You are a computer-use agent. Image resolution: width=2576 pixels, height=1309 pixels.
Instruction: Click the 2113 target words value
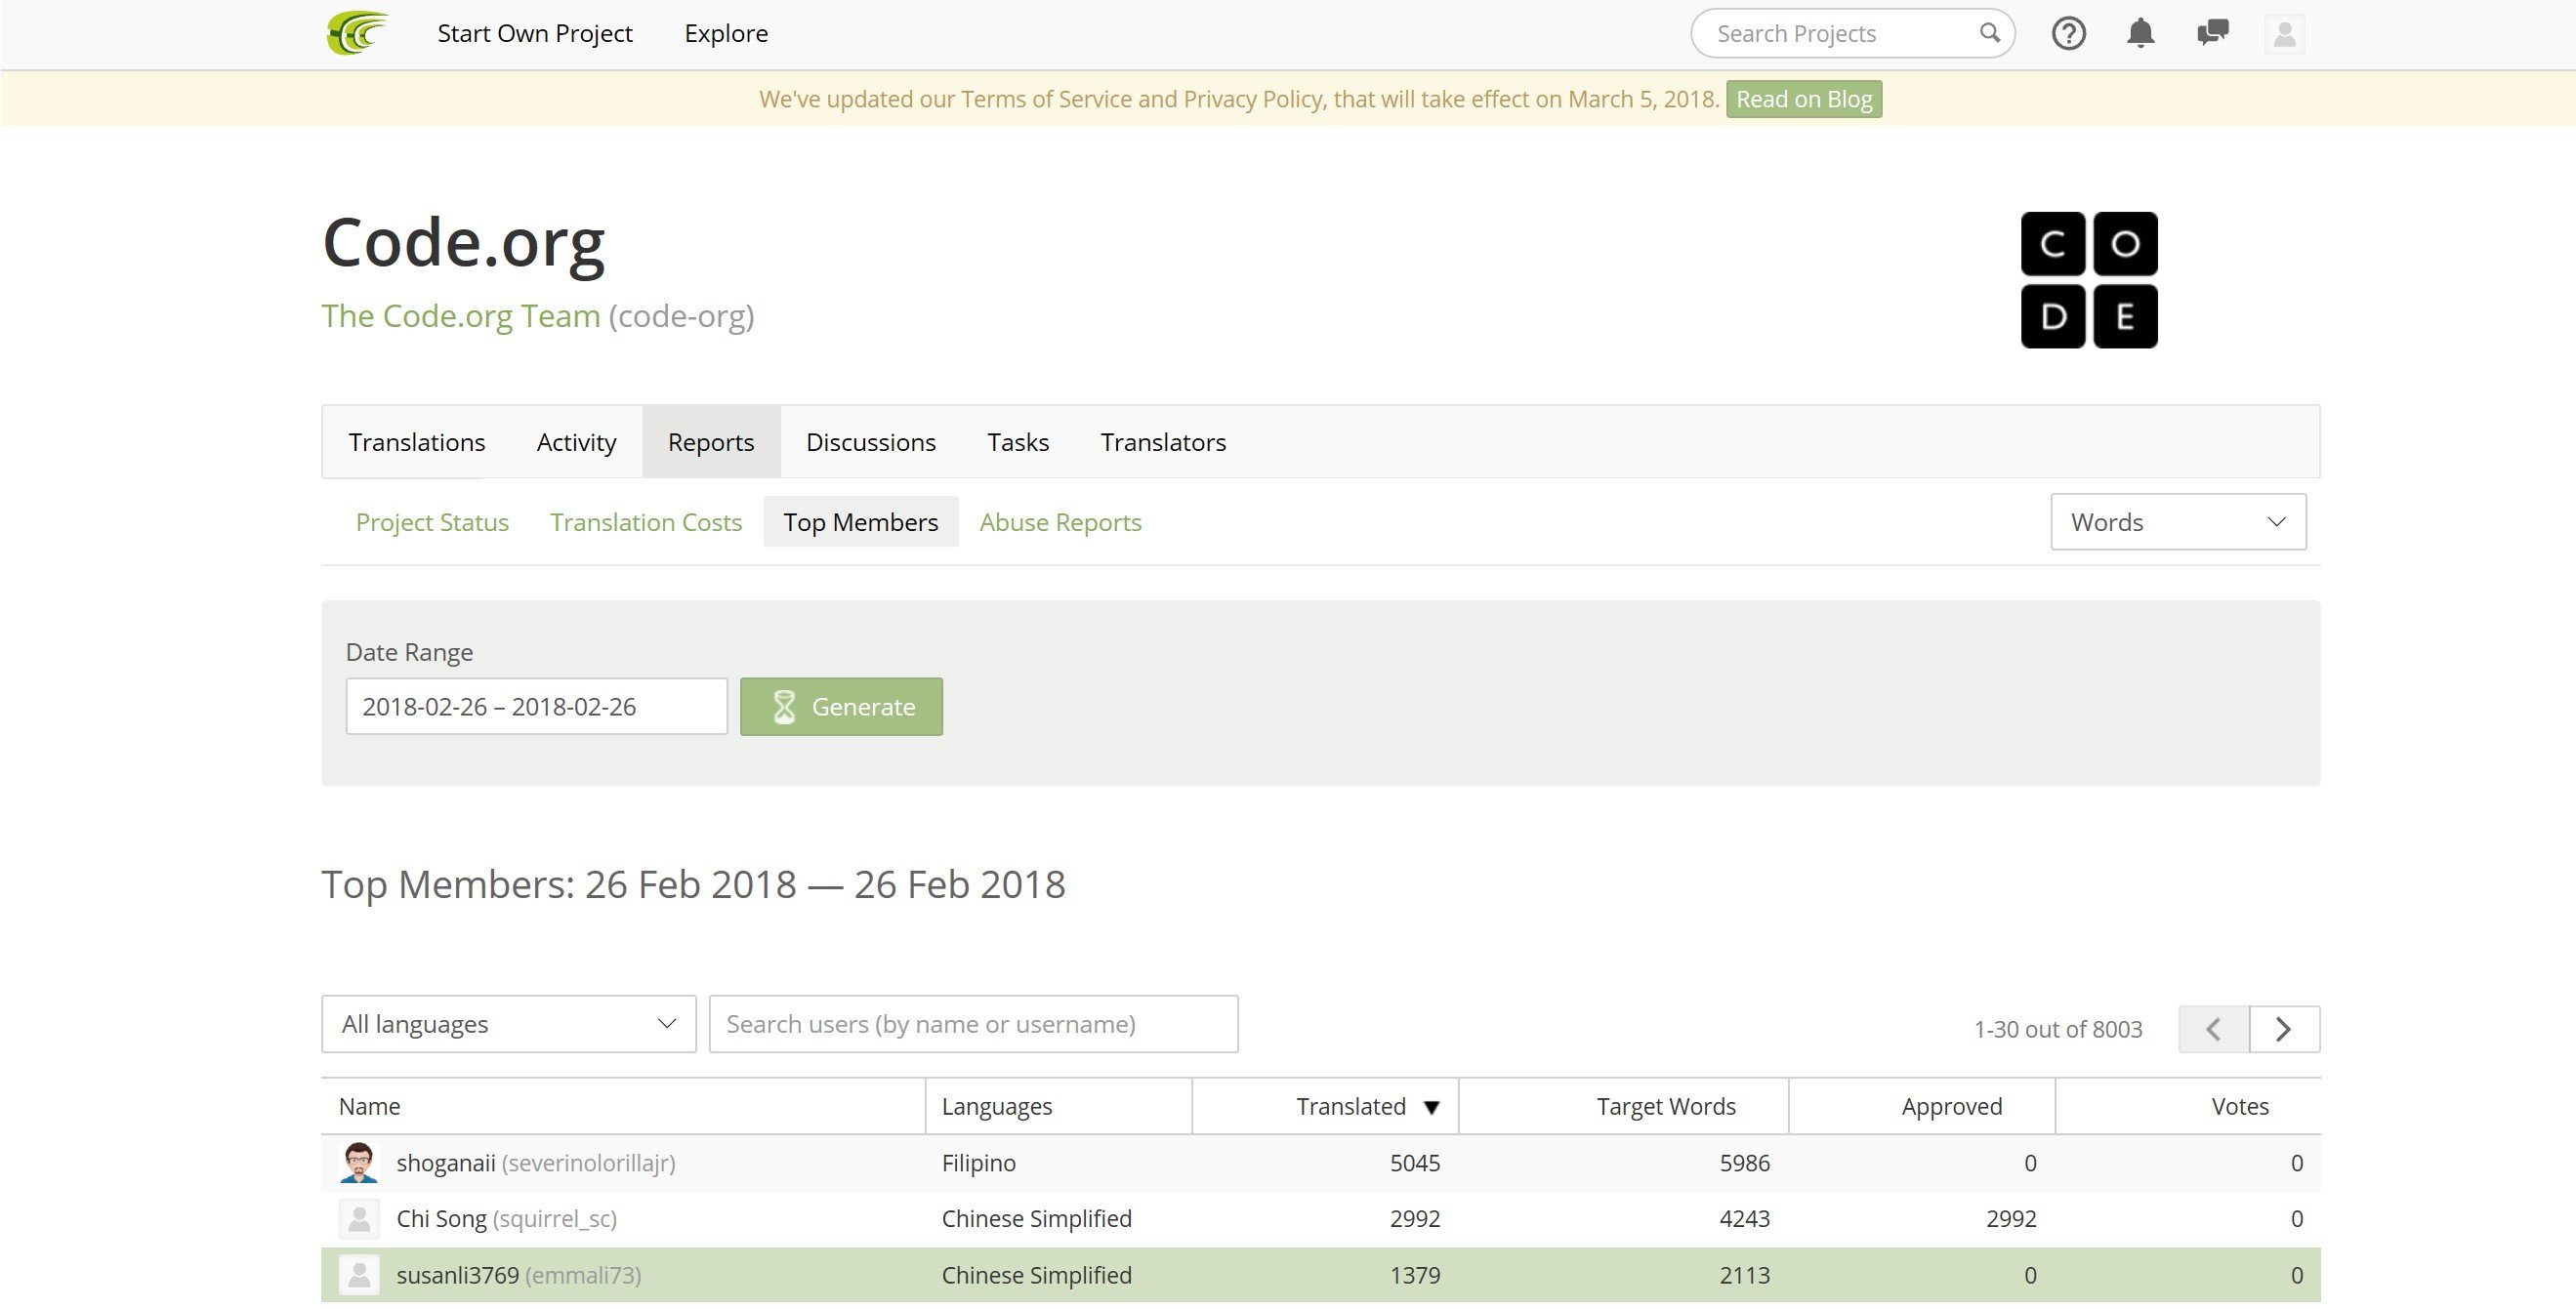tap(1744, 1276)
